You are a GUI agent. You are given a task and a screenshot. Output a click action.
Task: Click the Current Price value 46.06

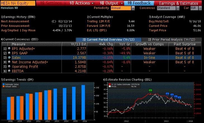[197, 26]
